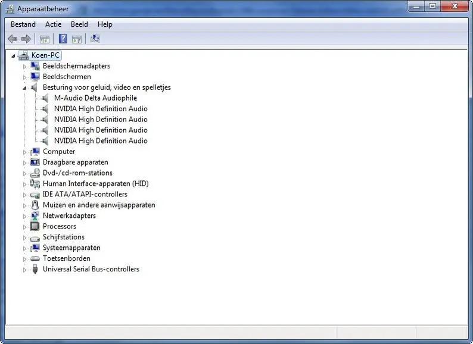Expand the Beeldschermen category
This screenshot has width=473, height=344.
coord(25,77)
